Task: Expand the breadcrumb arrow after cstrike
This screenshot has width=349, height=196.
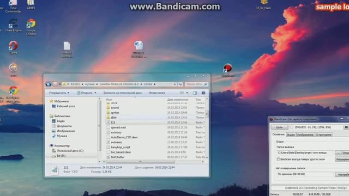Action: click(154, 84)
